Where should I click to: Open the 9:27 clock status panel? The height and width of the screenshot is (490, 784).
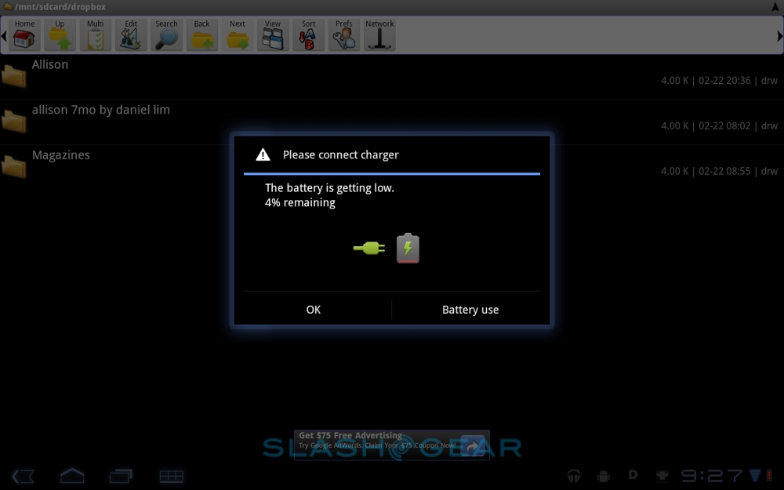pos(712,476)
